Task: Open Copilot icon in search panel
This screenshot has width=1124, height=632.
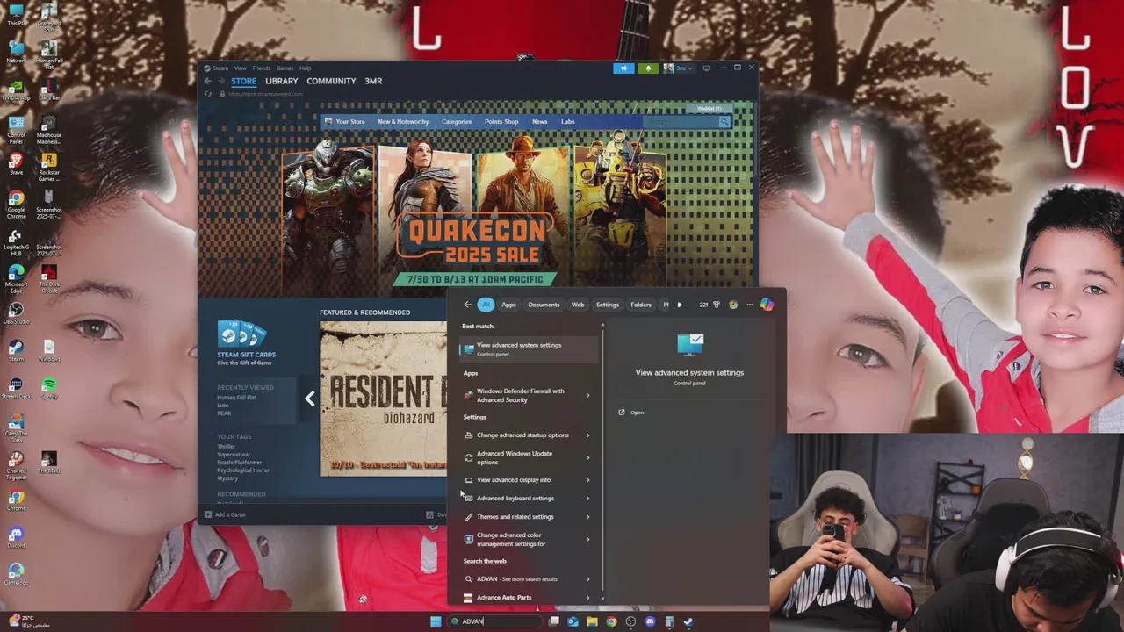Action: click(x=767, y=305)
